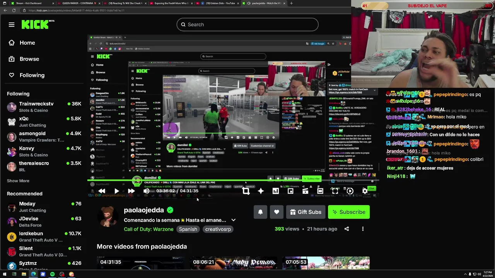Open video player settings gear
This screenshot has width=495, height=278.
[x=365, y=191]
